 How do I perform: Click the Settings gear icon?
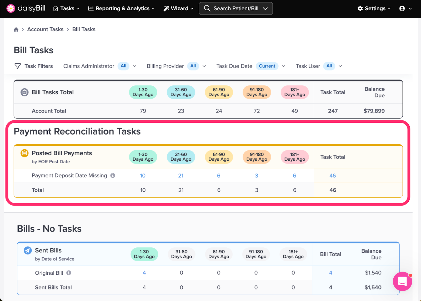[x=360, y=8]
